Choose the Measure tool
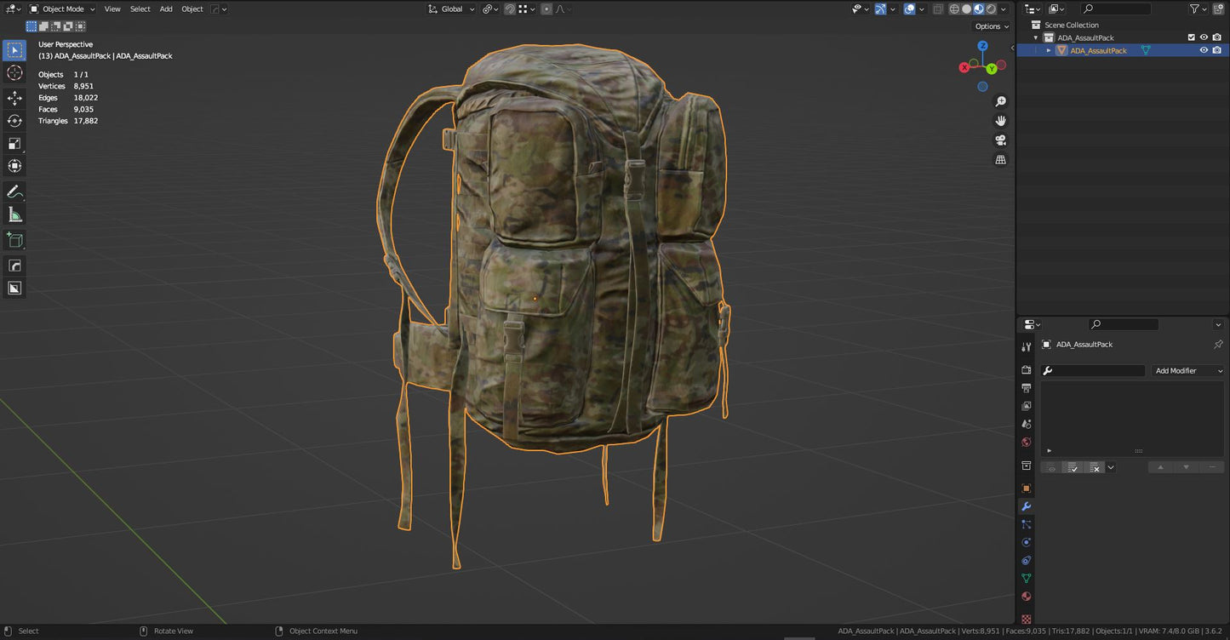This screenshot has width=1230, height=640. point(14,214)
